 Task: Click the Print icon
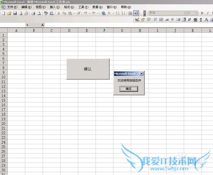(x=33, y=13)
